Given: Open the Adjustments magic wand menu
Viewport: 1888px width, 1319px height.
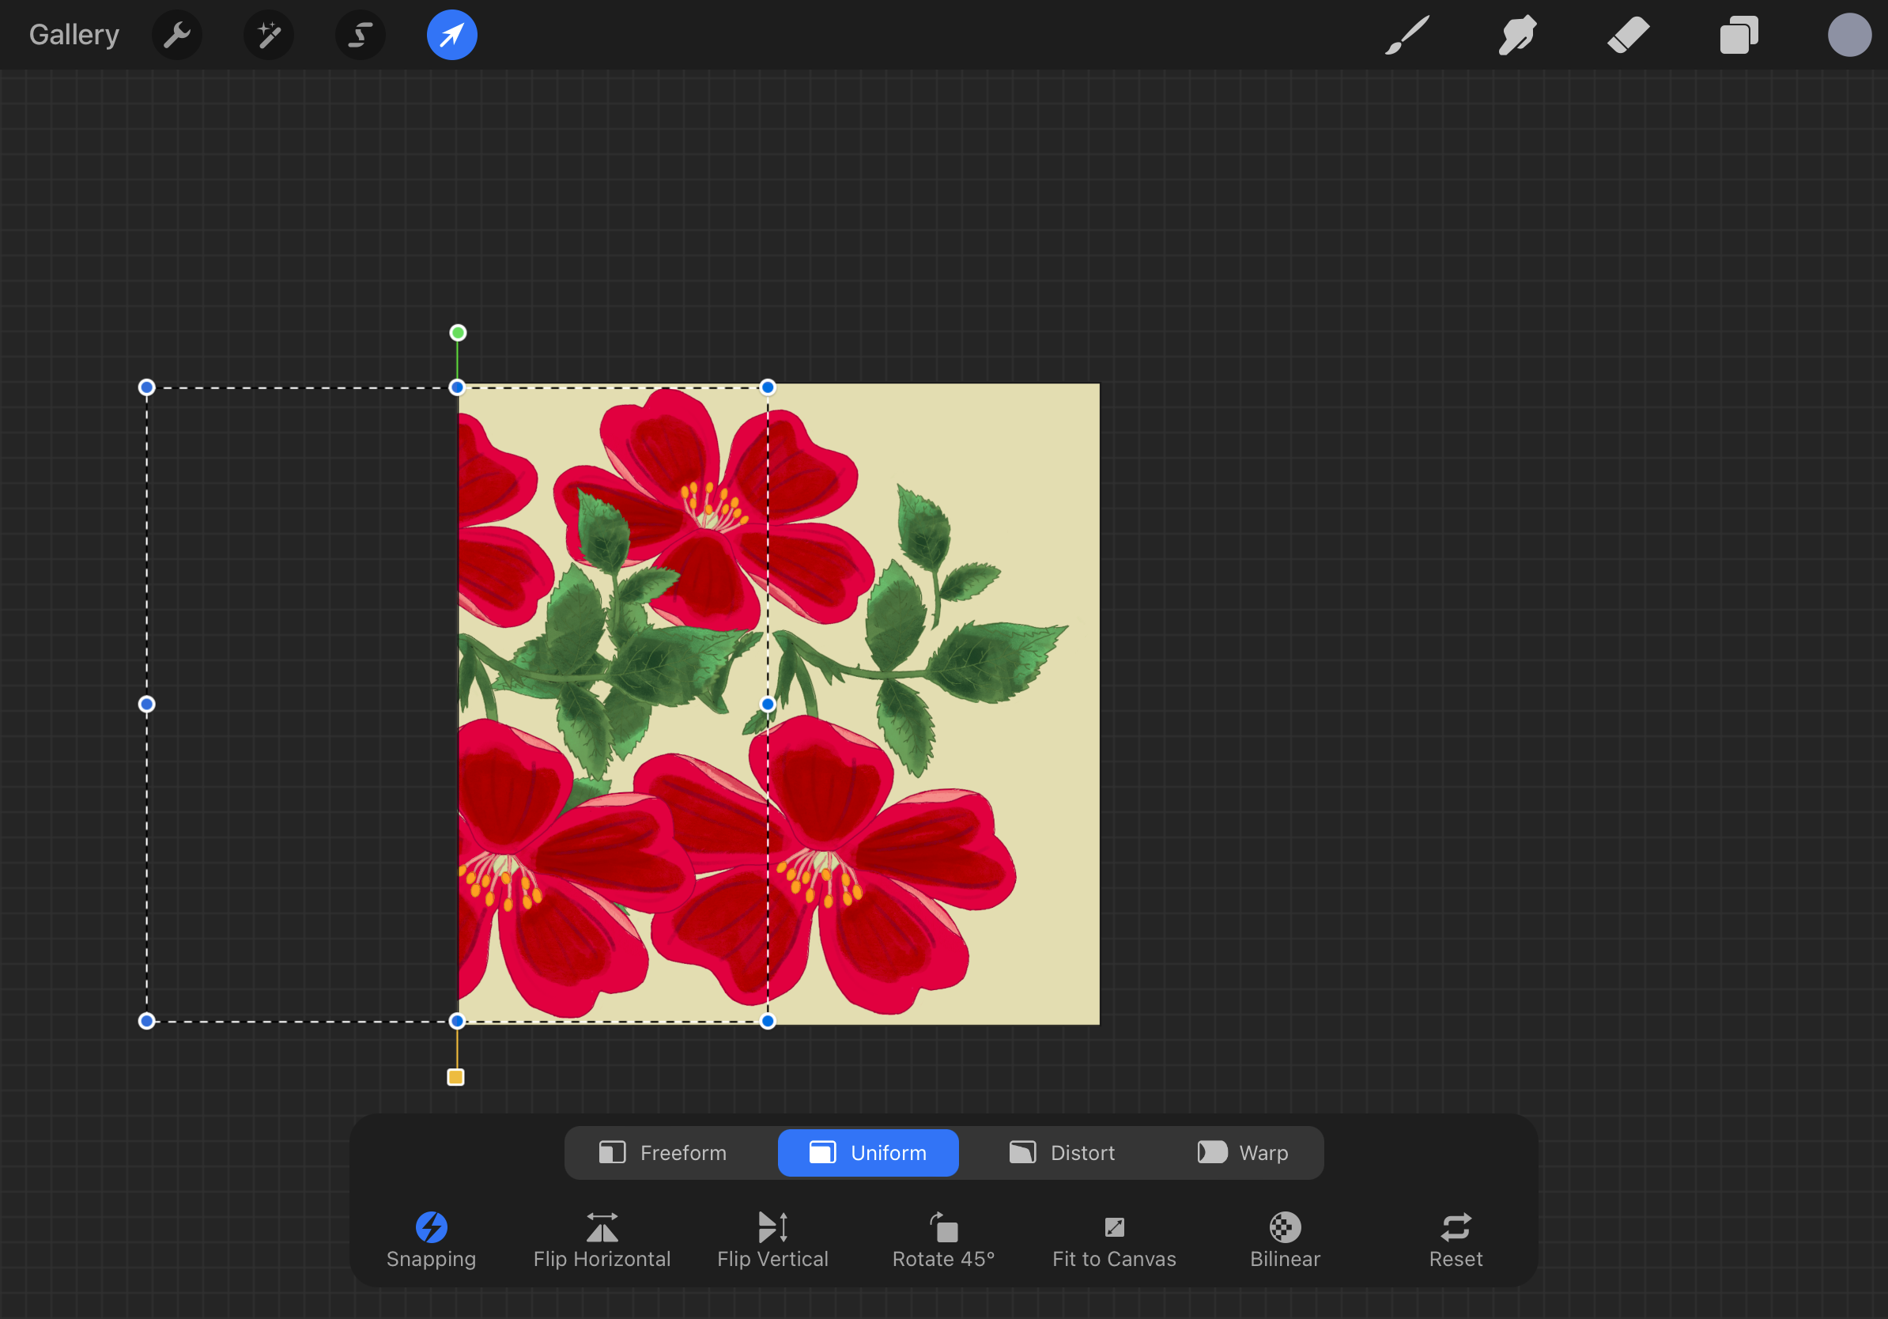Looking at the screenshot, I should pos(269,36).
